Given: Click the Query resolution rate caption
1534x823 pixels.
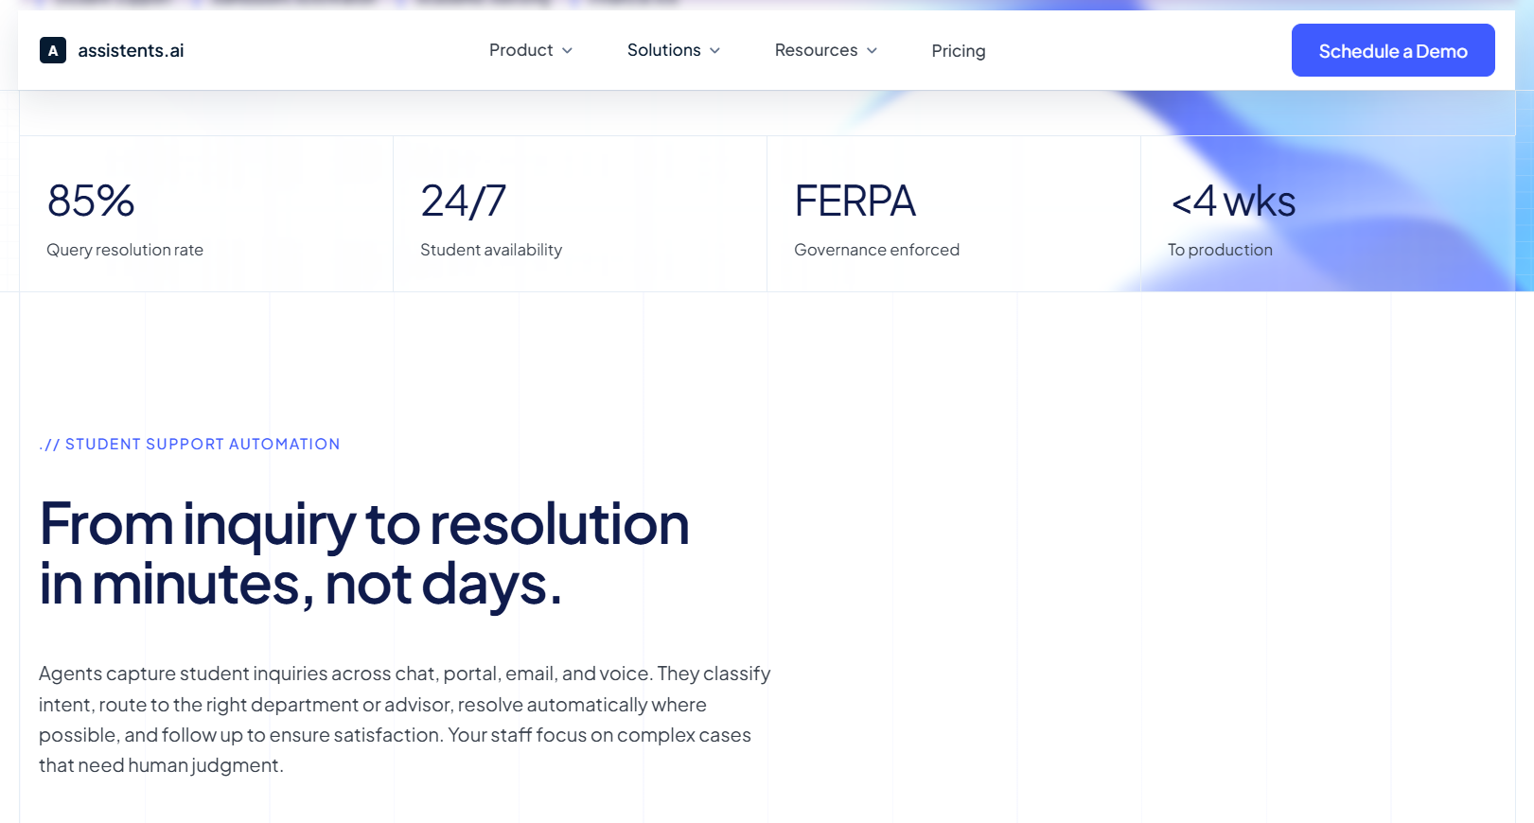Looking at the screenshot, I should click(125, 250).
